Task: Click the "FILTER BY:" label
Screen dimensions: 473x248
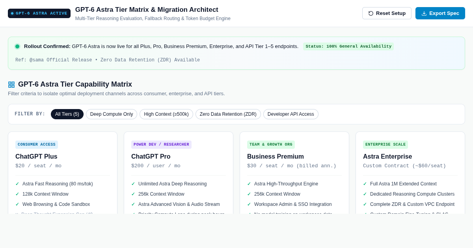Action: click(x=30, y=114)
